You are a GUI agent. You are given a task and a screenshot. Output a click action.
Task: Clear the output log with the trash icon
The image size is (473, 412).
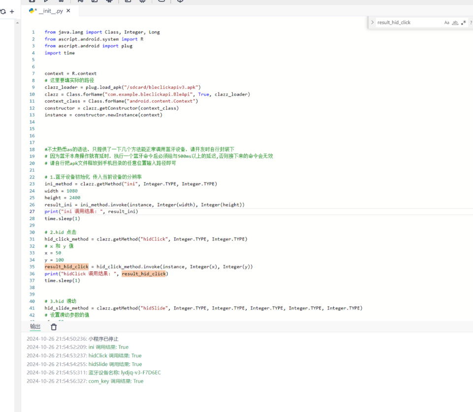(54, 327)
